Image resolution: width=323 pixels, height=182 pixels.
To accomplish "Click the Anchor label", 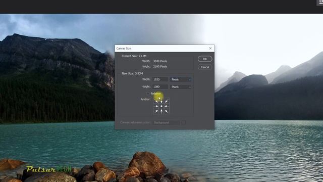I will click(146, 99).
